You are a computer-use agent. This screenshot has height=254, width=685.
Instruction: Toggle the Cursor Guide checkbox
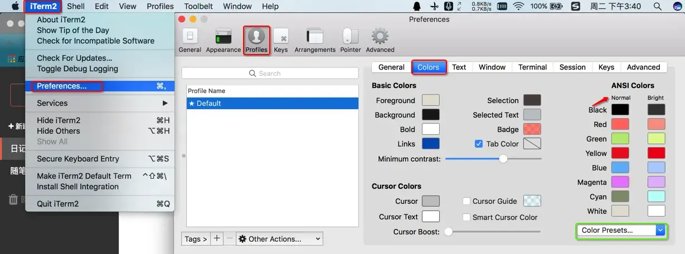point(467,201)
